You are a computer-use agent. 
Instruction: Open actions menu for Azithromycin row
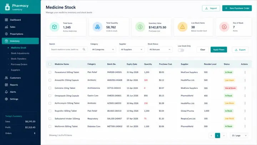click(x=245, y=103)
